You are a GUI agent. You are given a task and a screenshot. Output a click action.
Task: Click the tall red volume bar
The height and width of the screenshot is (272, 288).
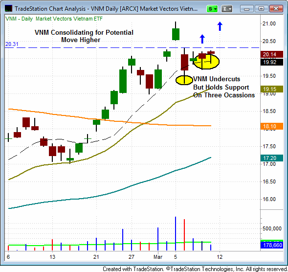[184, 235]
